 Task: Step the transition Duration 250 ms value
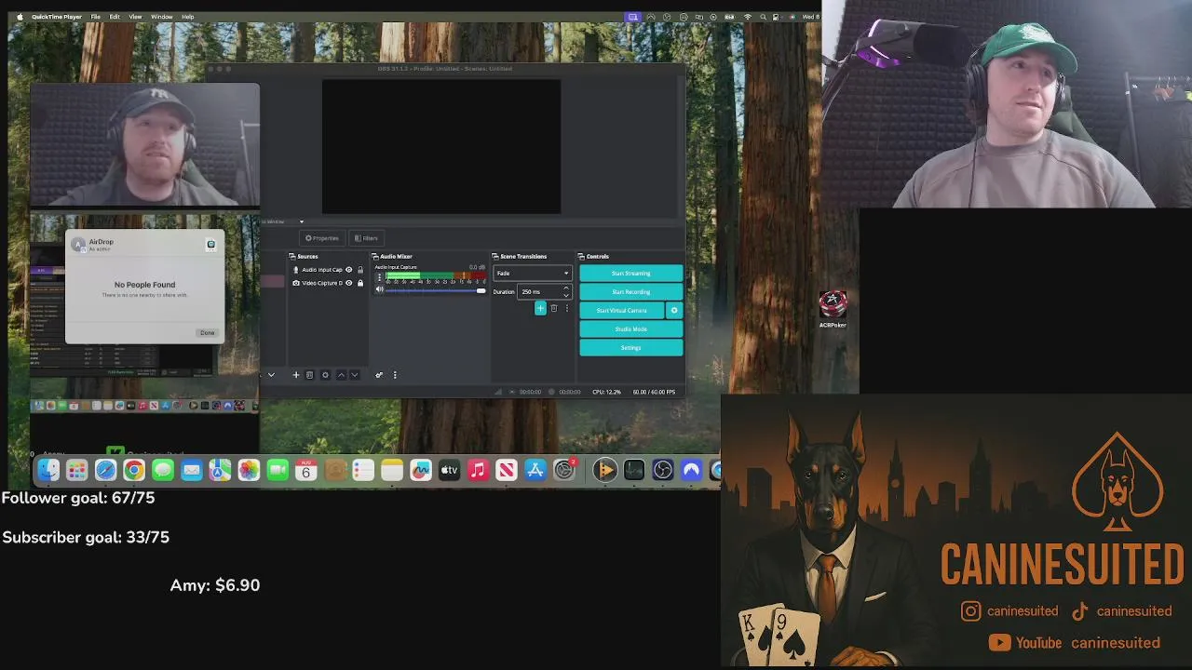click(545, 292)
